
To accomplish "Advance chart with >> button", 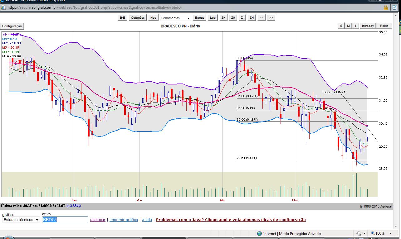I will pos(271,18).
